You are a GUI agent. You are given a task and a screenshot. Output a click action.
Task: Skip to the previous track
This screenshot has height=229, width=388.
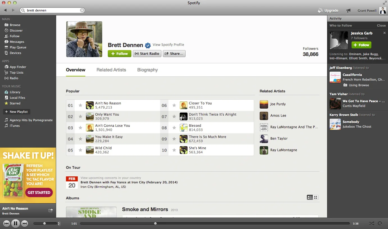click(7, 223)
